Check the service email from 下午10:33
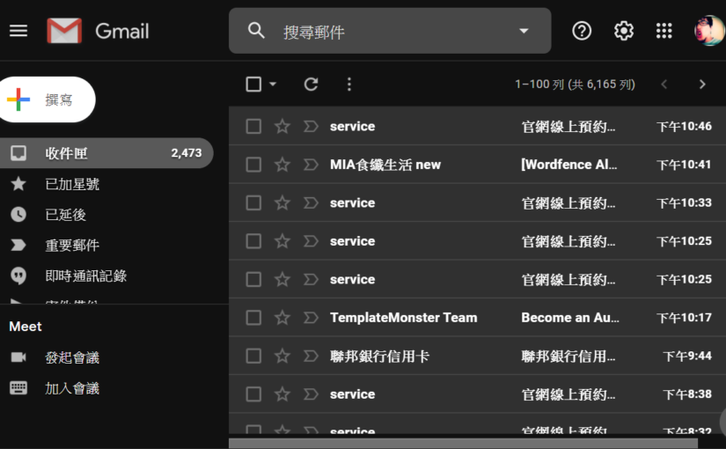 pos(253,202)
